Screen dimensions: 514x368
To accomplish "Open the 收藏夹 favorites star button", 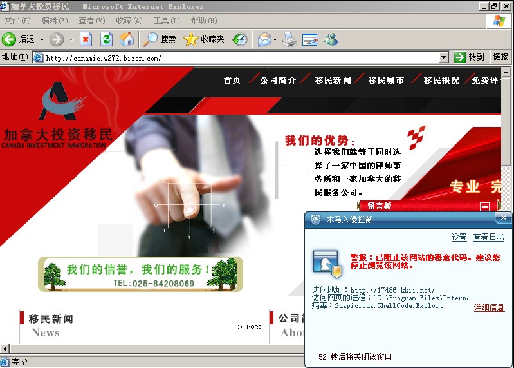I will tap(204, 39).
